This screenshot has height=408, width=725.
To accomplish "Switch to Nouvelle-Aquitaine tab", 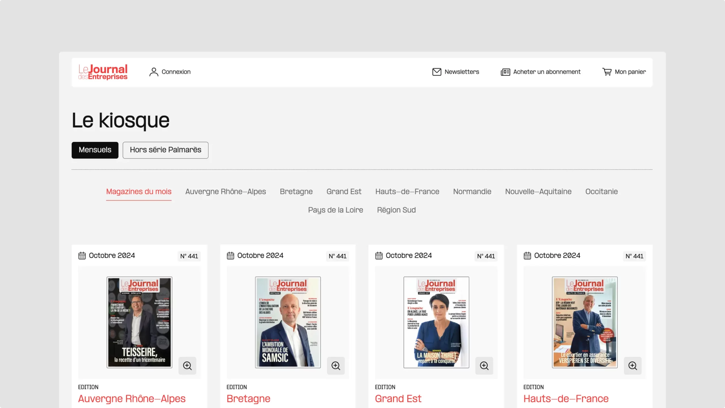I will click(x=538, y=192).
